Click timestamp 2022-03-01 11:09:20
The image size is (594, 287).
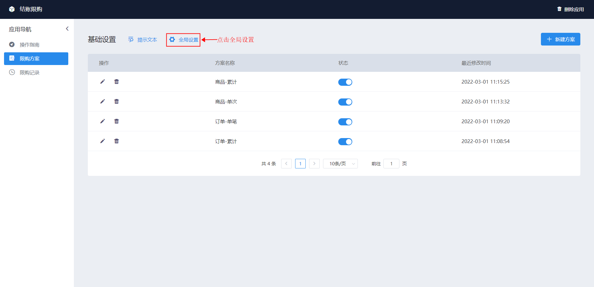485,121
